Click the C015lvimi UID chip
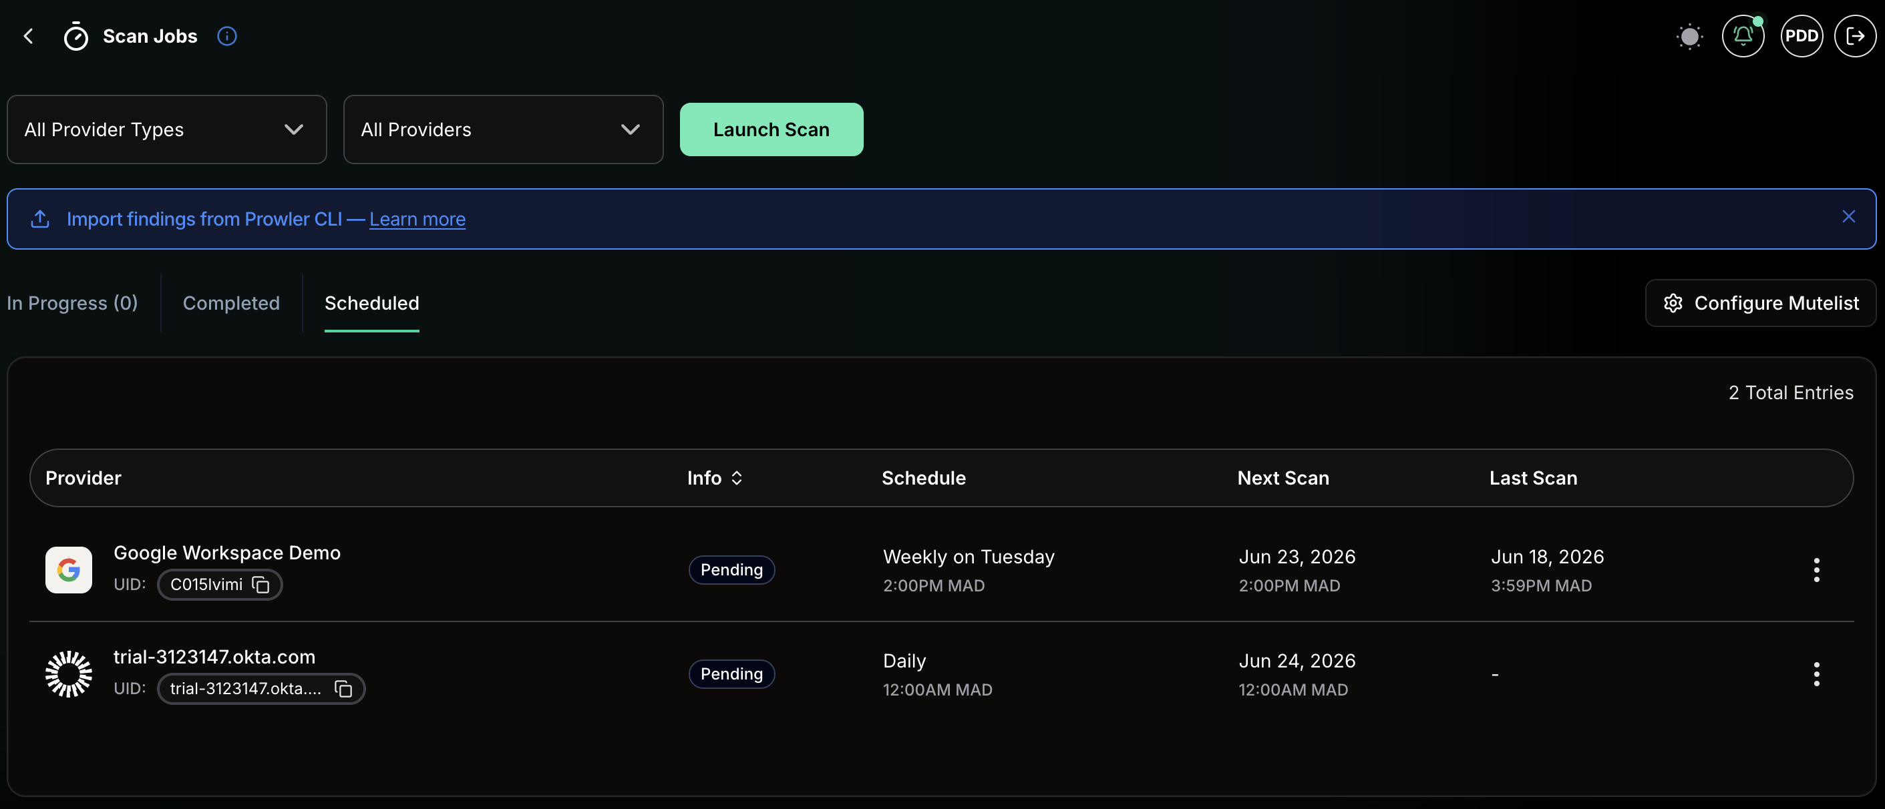 tap(220, 585)
